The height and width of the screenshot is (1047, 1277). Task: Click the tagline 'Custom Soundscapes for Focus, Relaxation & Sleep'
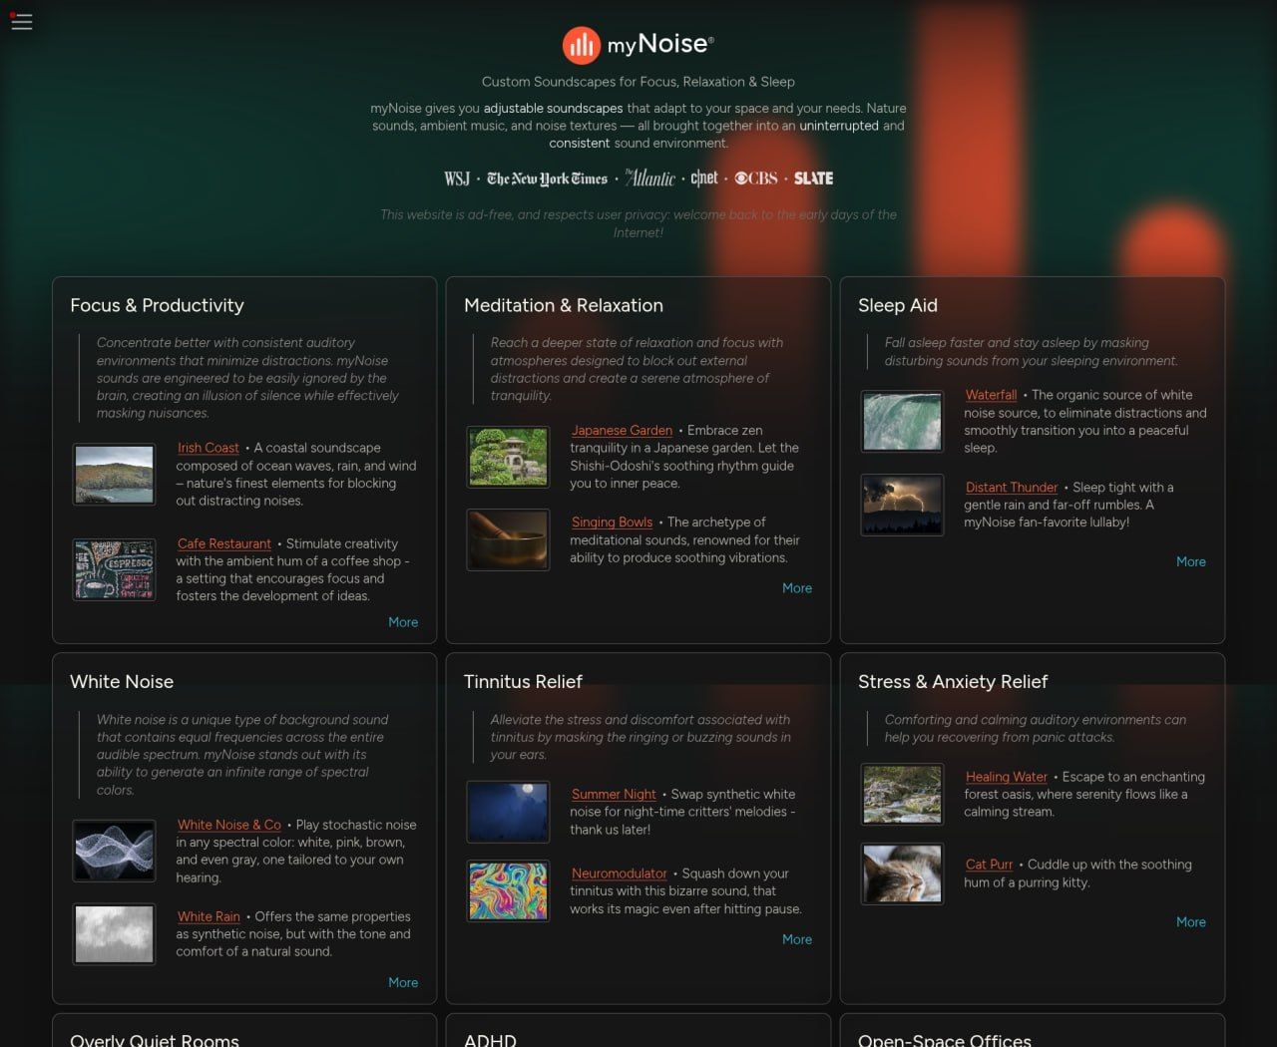[638, 82]
